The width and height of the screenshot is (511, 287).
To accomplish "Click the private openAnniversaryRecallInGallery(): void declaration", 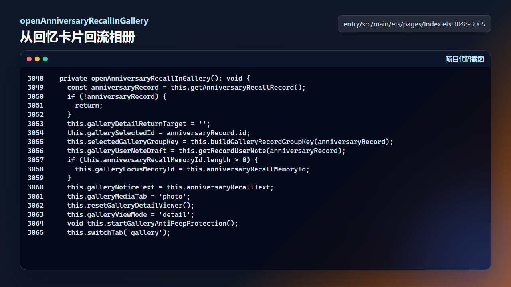I will [x=155, y=79].
